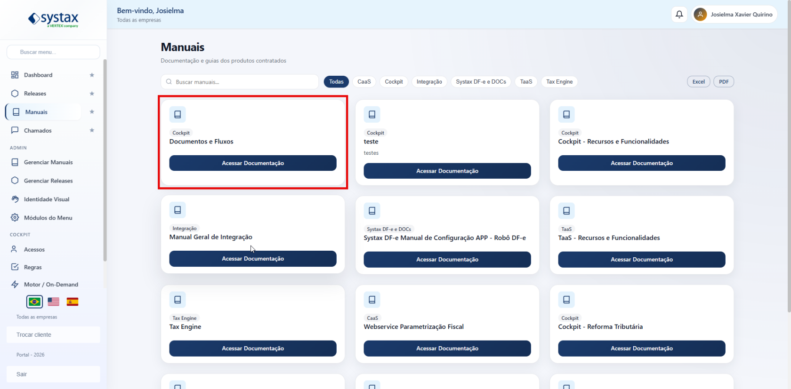Click the main page vertical scrollbar

tap(789, 155)
